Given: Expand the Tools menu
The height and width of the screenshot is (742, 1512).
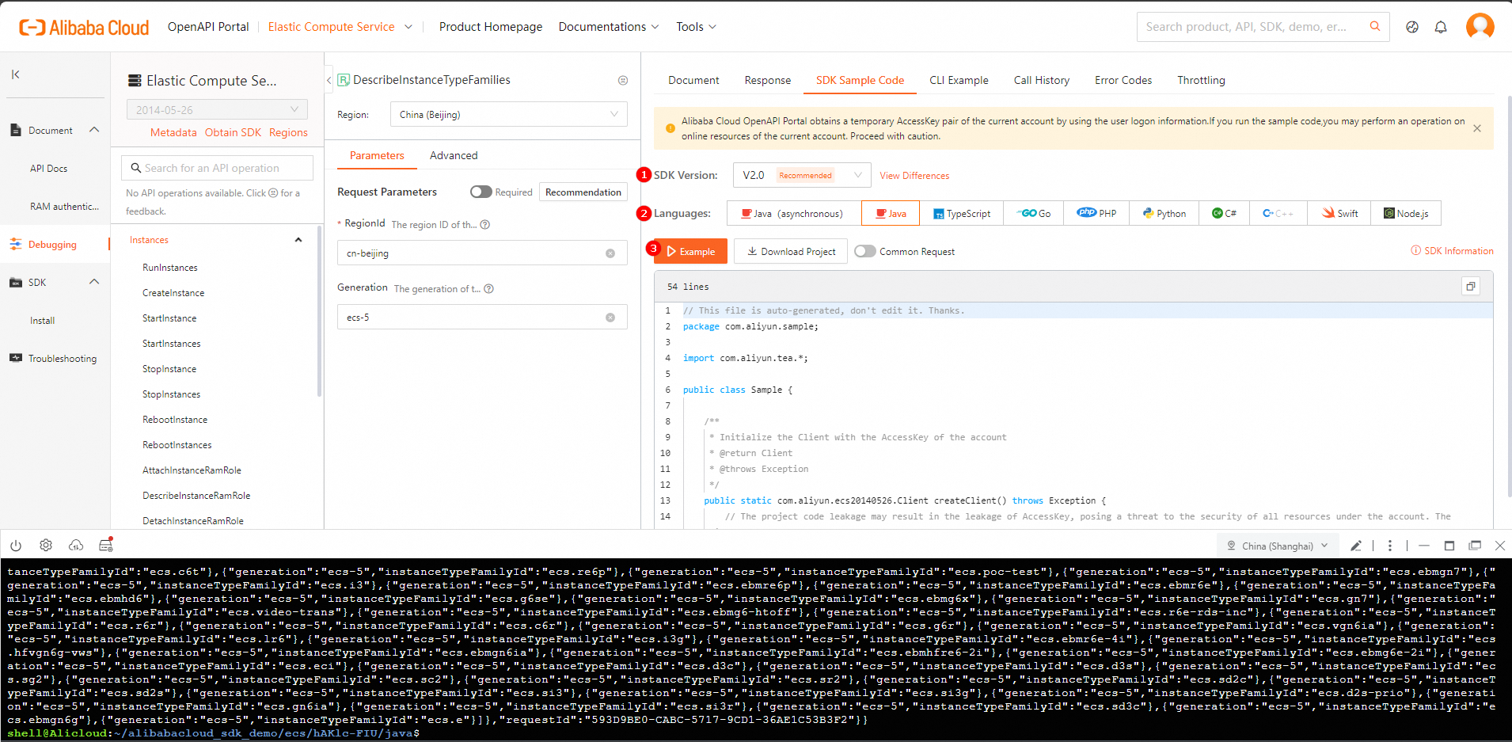Looking at the screenshot, I should pyautogui.click(x=697, y=27).
